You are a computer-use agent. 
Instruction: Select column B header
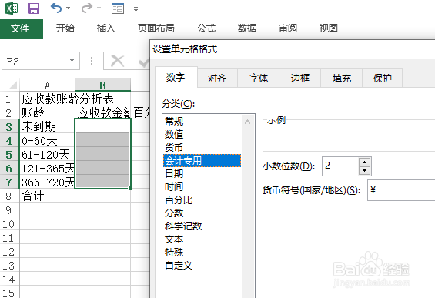point(102,85)
